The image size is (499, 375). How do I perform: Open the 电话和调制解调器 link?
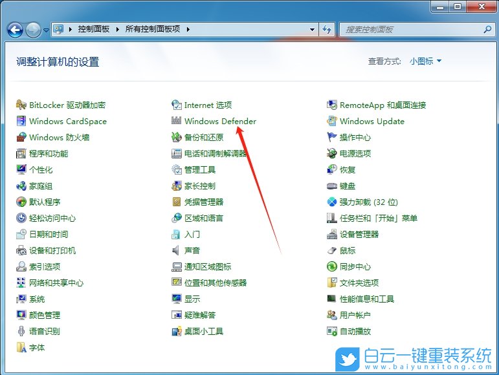point(216,153)
